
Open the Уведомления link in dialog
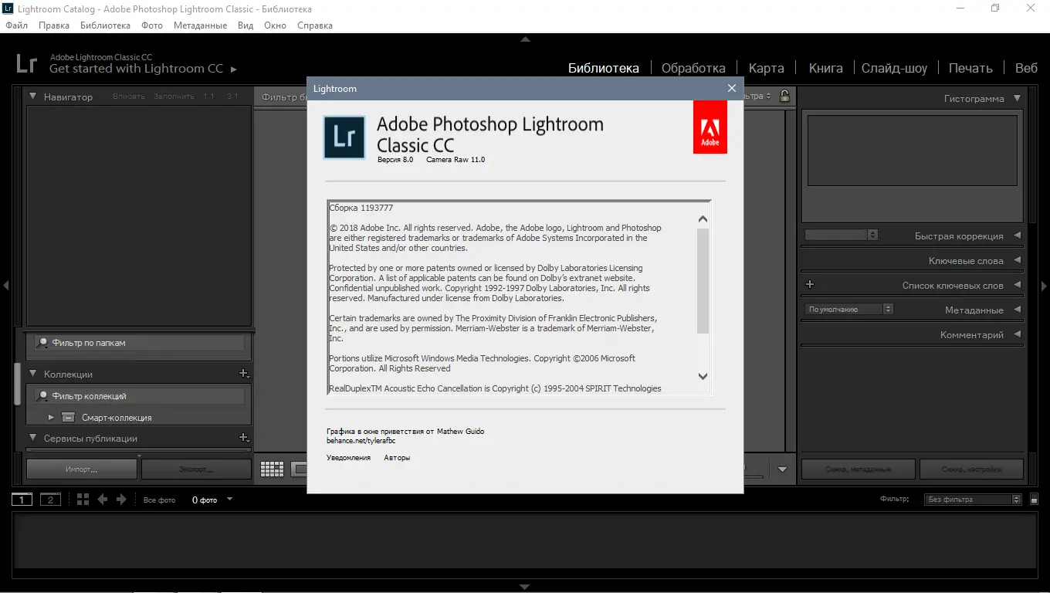coord(348,457)
